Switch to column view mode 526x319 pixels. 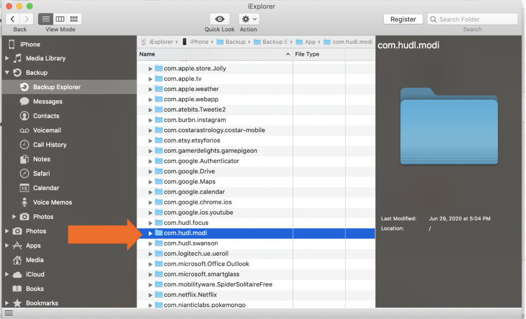tap(60, 19)
